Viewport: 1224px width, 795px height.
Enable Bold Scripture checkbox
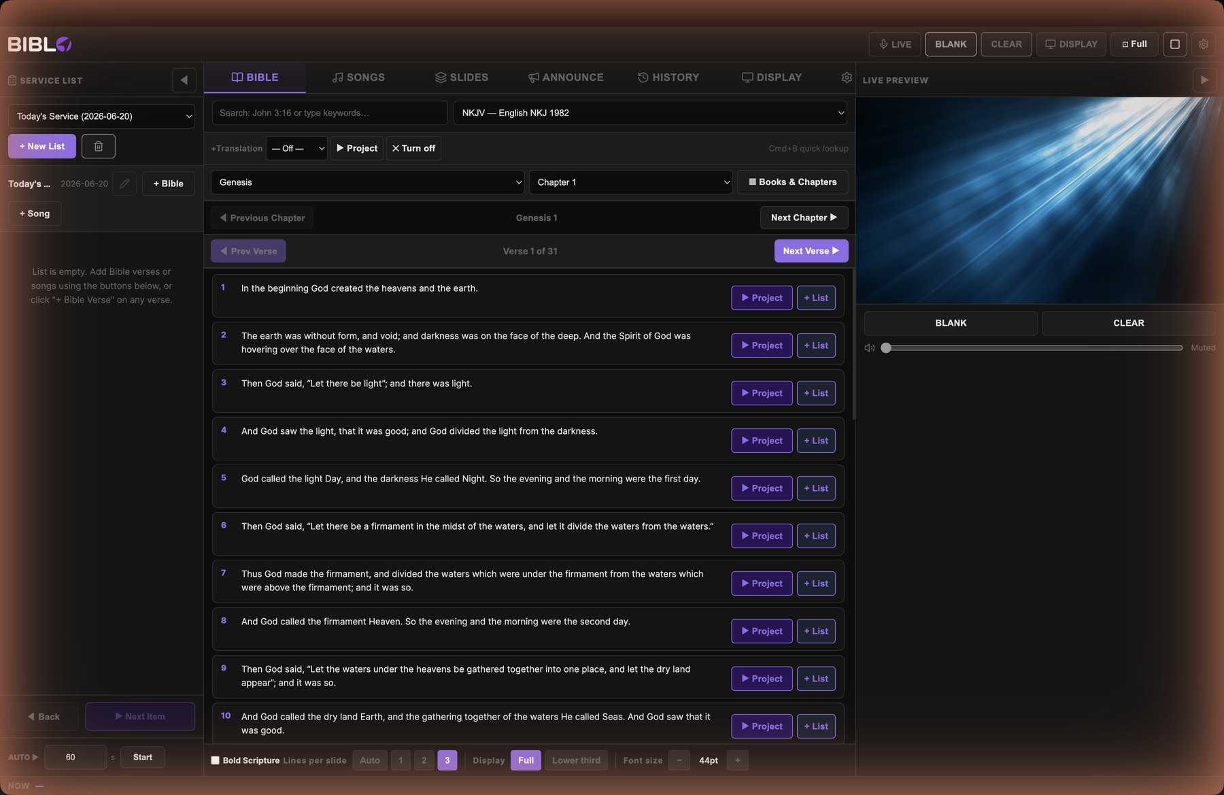point(216,760)
